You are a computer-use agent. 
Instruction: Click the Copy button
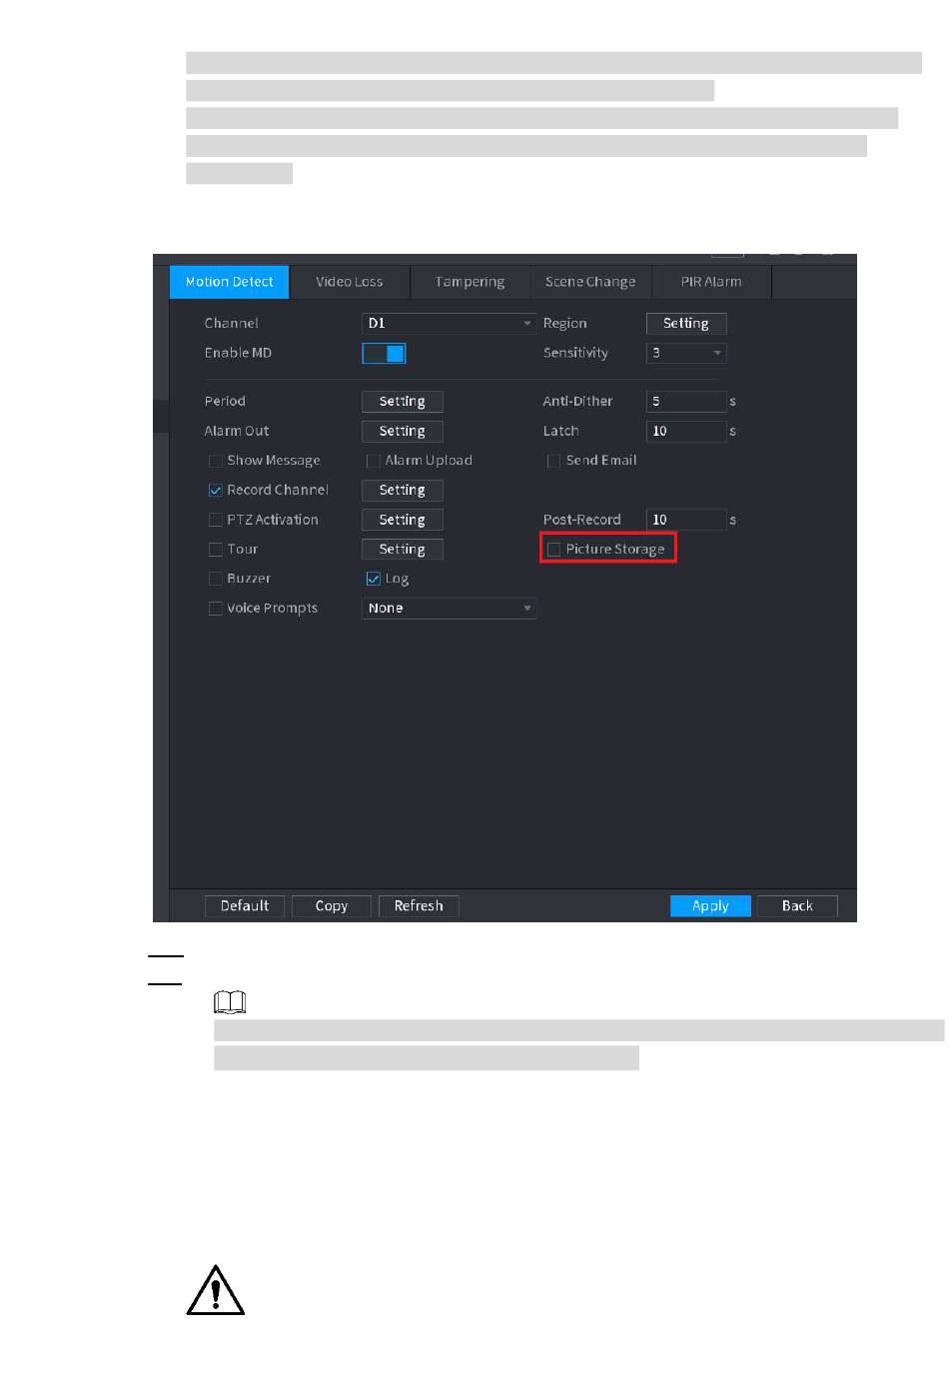pos(332,905)
